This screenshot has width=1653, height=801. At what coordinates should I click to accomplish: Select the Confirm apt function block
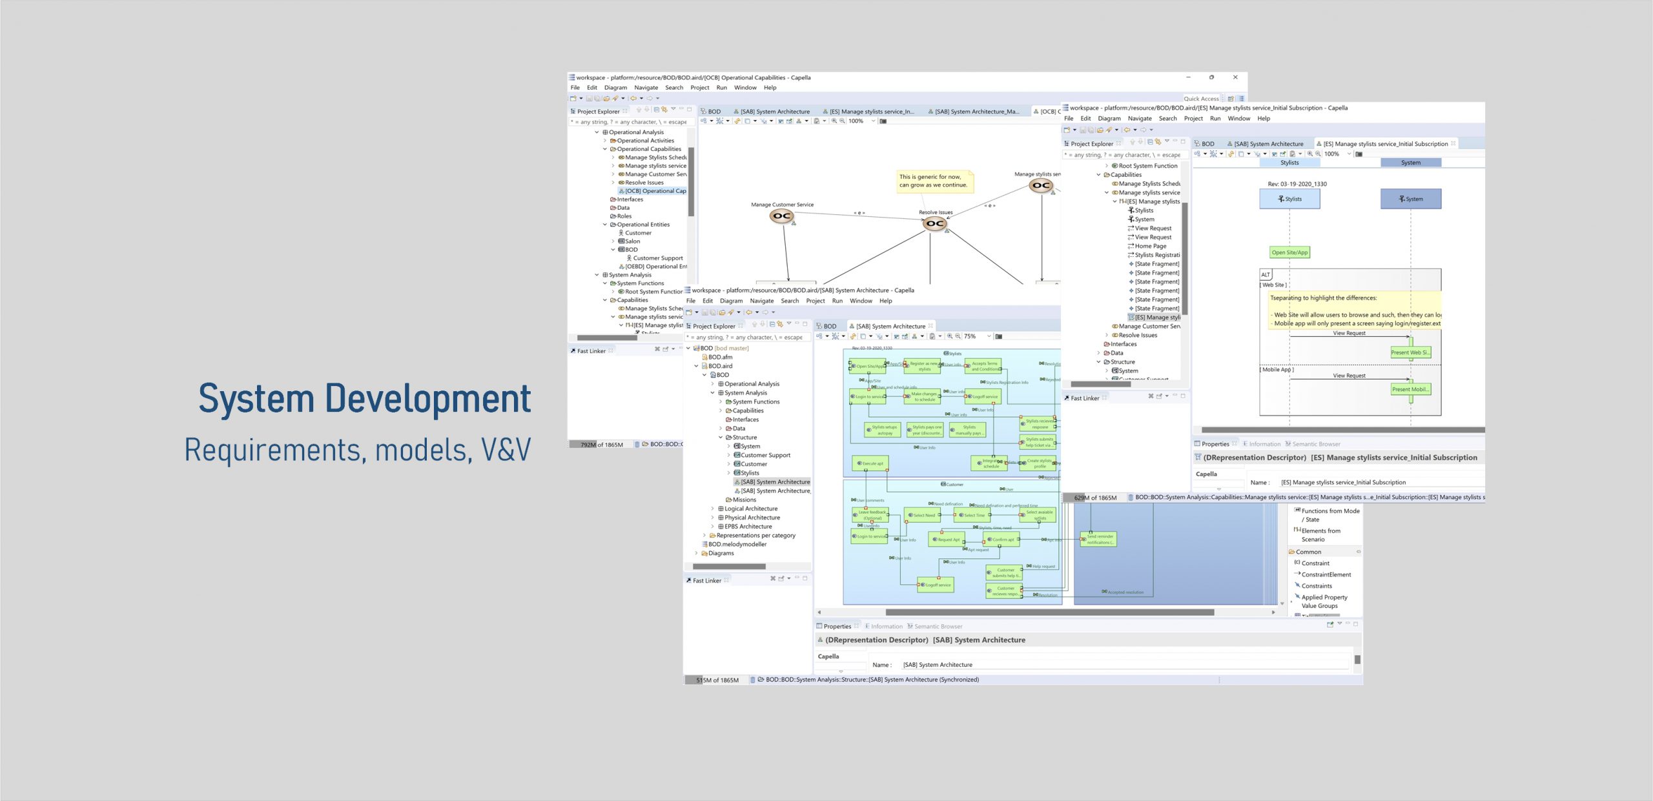tap(1001, 540)
